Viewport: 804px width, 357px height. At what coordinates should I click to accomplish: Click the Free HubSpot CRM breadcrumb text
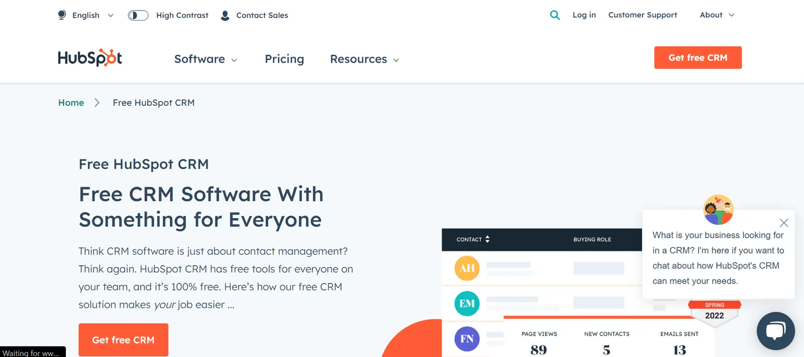[154, 103]
